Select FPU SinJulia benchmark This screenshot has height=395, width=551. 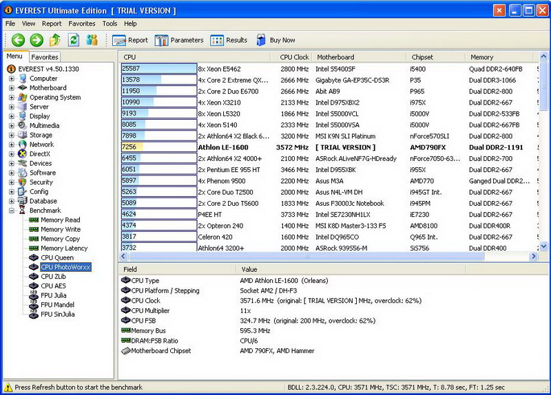(58, 314)
